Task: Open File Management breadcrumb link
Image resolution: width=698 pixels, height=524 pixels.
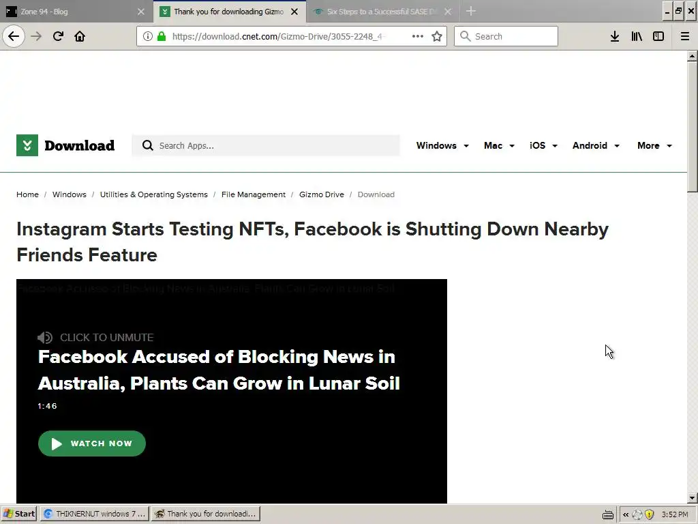Action: click(254, 194)
